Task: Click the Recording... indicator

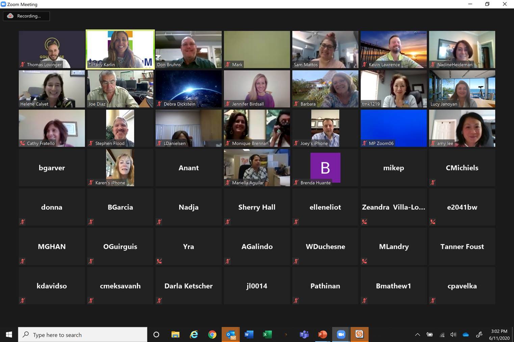Action: tap(26, 16)
